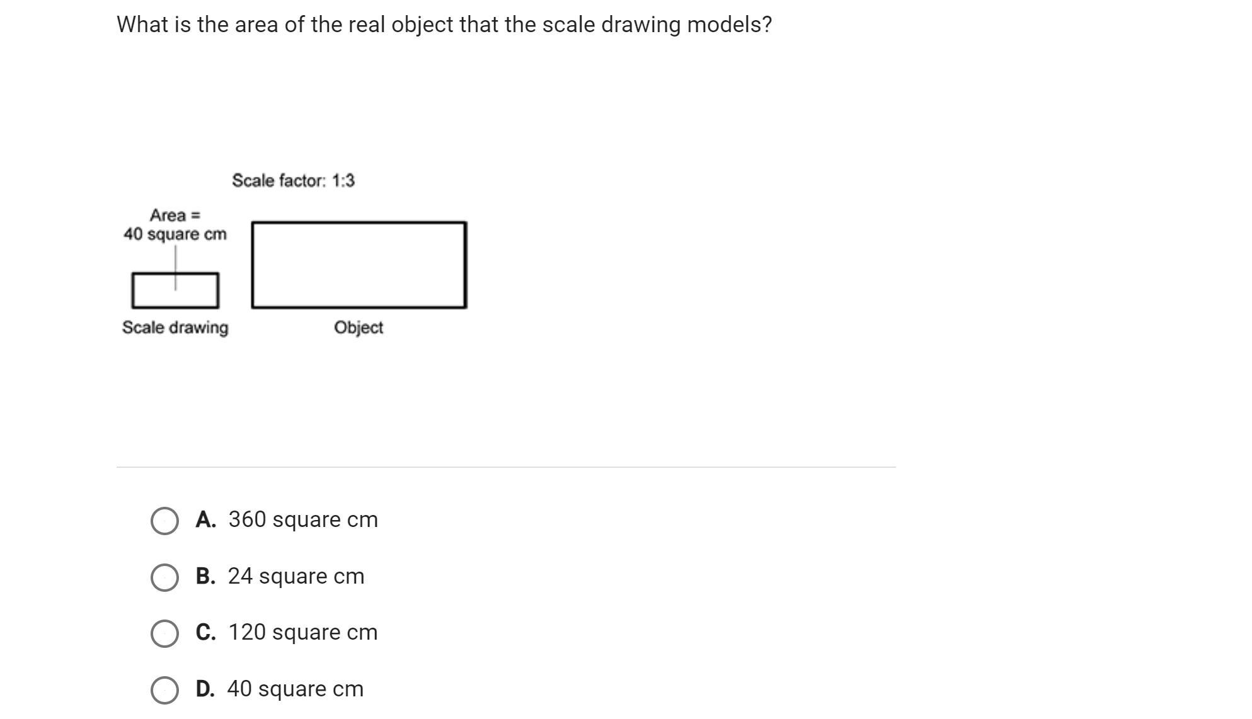Select radio button for answer A
Screen dimensions: 1252x719
tap(164, 521)
